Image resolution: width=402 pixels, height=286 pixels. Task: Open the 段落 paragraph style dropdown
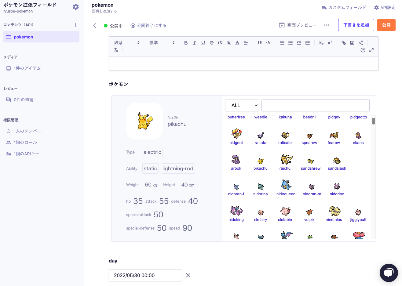pyautogui.click(x=127, y=43)
